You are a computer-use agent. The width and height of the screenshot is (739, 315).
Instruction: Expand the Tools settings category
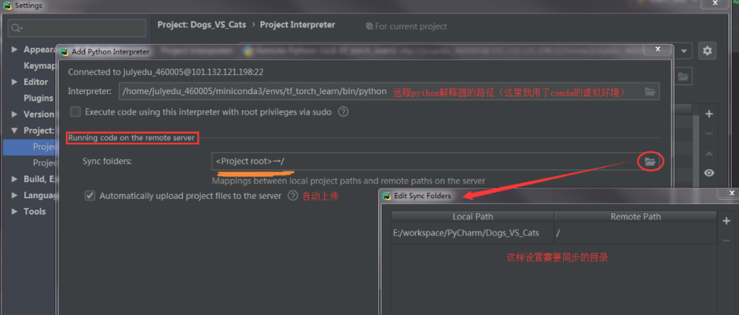click(15, 212)
